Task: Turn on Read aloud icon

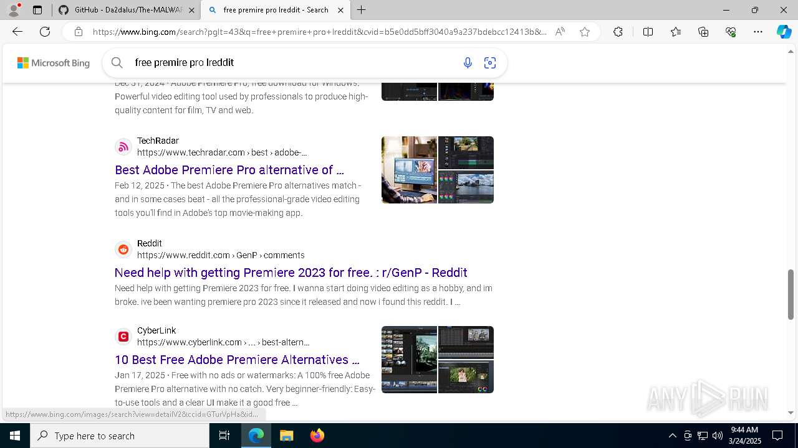Action: click(560, 32)
